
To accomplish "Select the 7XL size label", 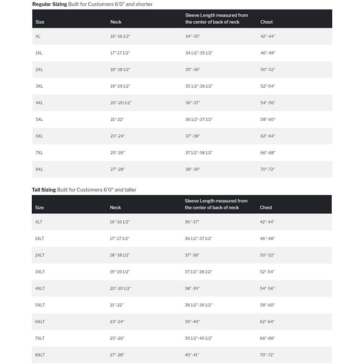I will point(39,153).
